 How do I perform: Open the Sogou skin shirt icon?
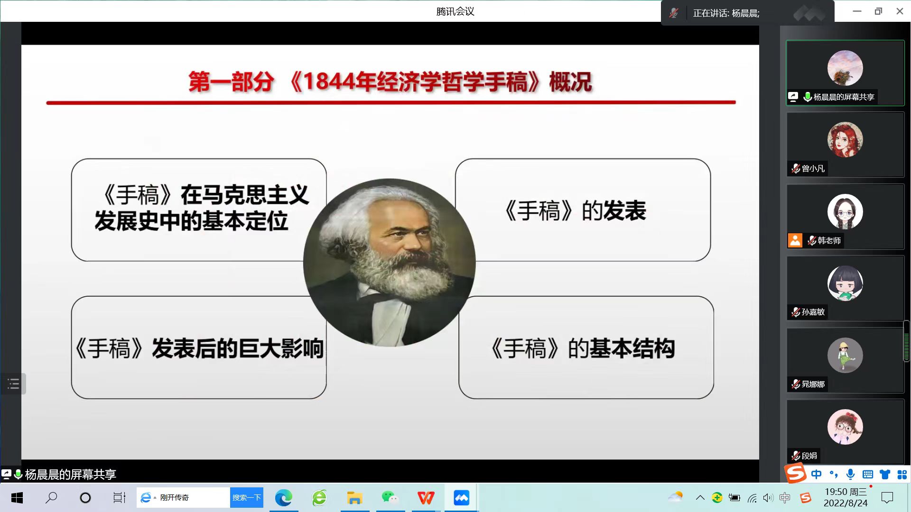pos(885,474)
